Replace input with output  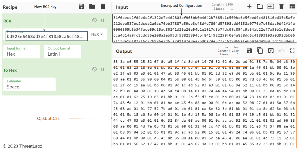tap(270, 51)
